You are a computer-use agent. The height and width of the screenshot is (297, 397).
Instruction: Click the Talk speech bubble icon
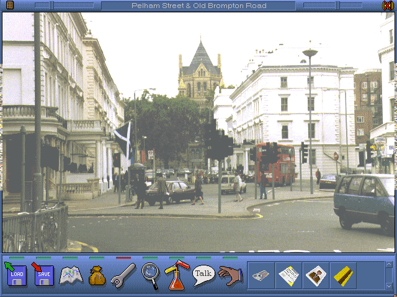(x=203, y=273)
